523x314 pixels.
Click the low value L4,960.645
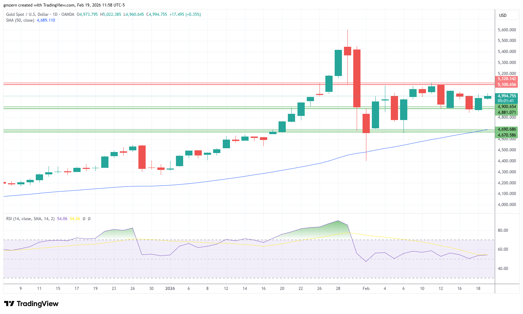click(134, 14)
